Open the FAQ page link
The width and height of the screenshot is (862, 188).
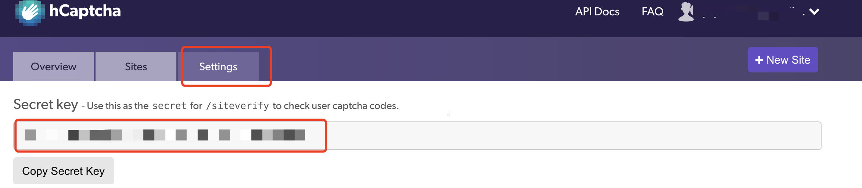[652, 12]
